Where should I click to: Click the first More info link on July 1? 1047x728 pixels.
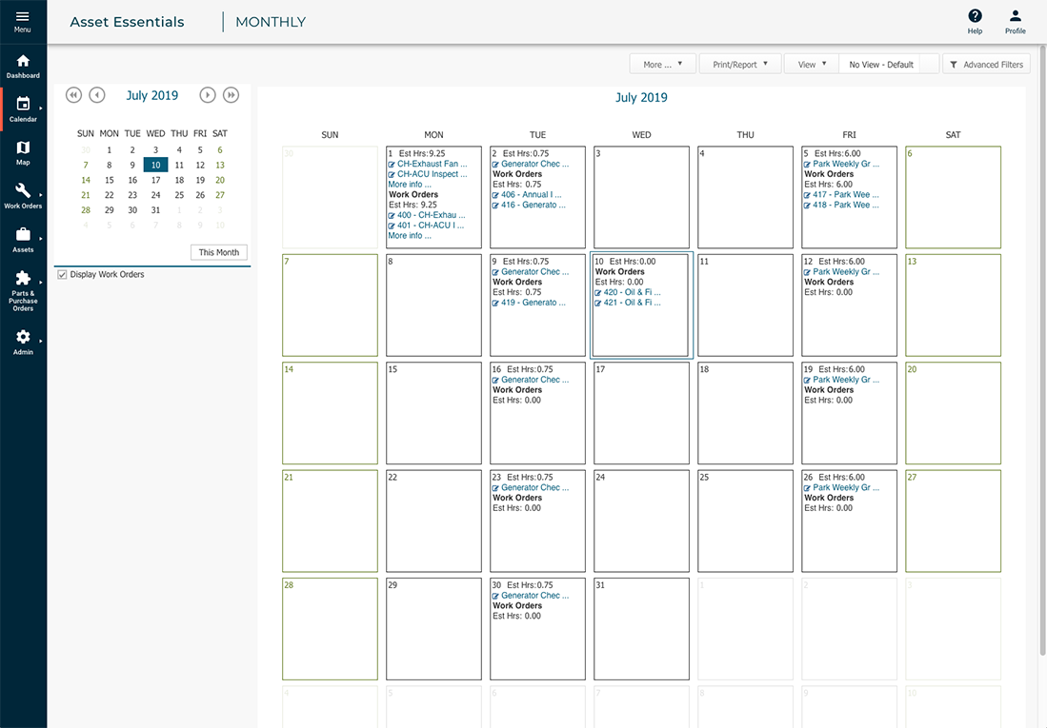tap(410, 185)
